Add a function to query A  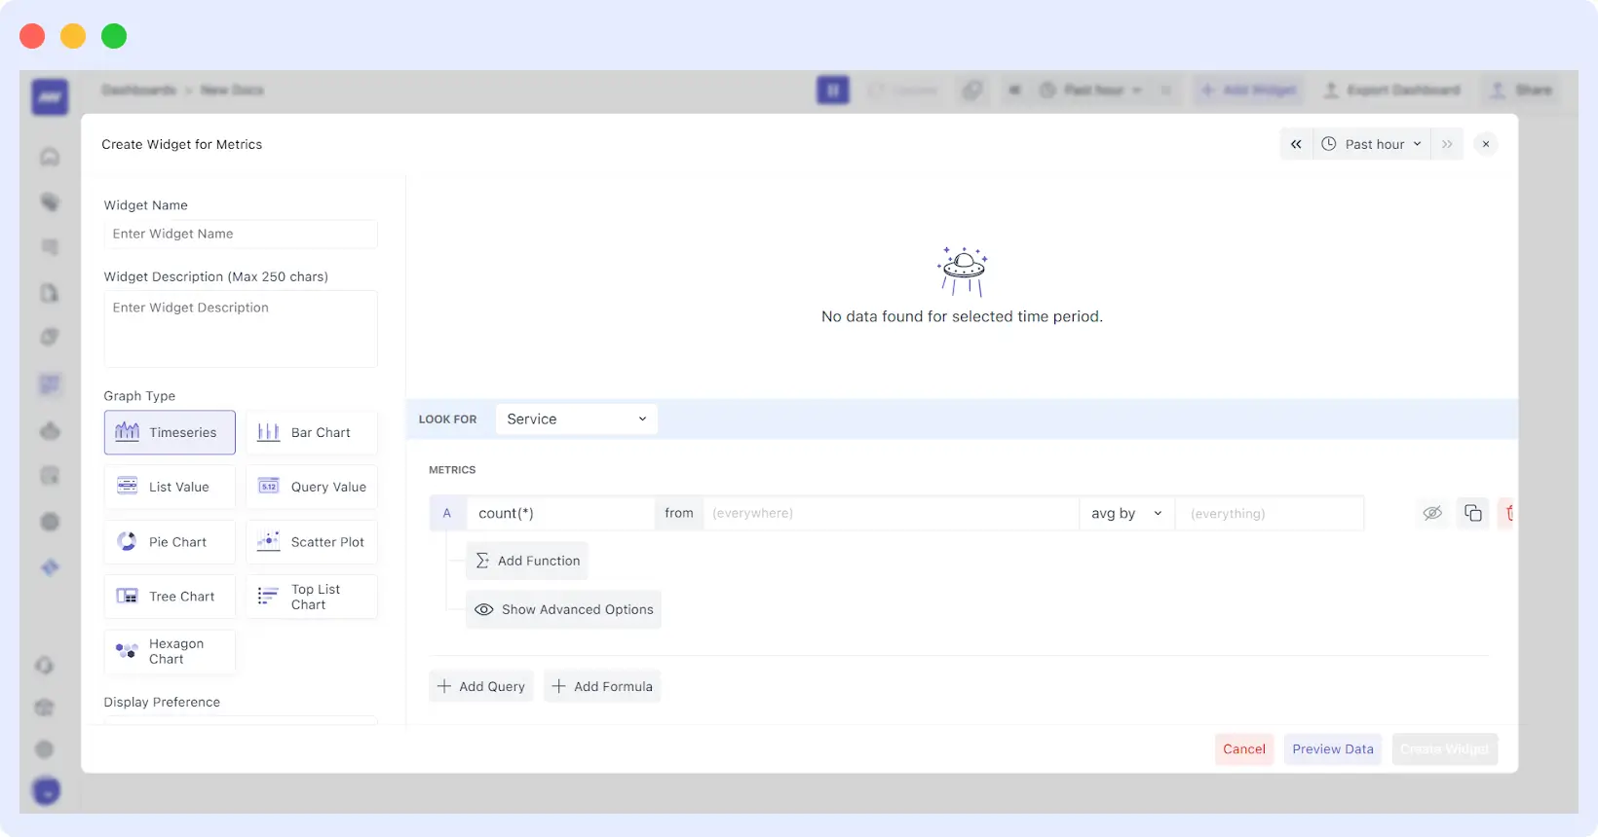pyautogui.click(x=527, y=561)
